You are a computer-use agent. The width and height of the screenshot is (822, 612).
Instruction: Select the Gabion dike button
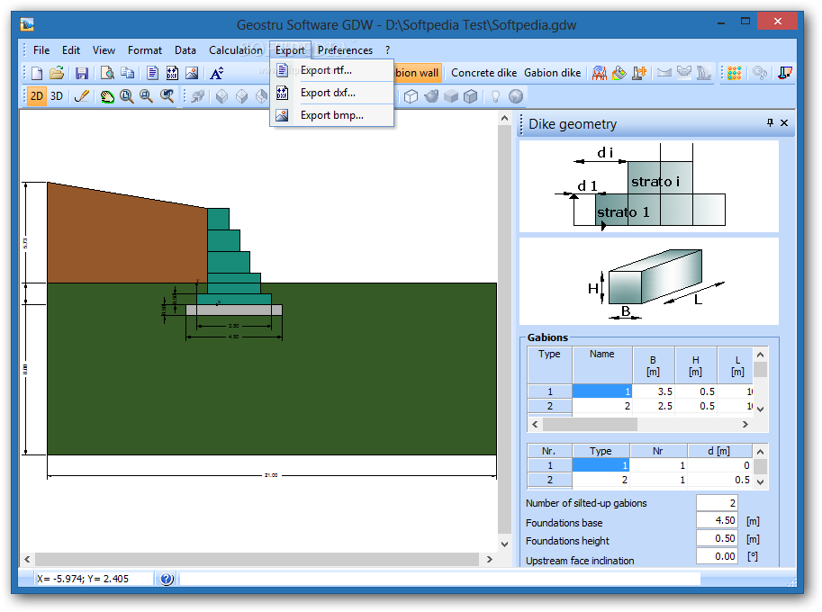click(553, 73)
